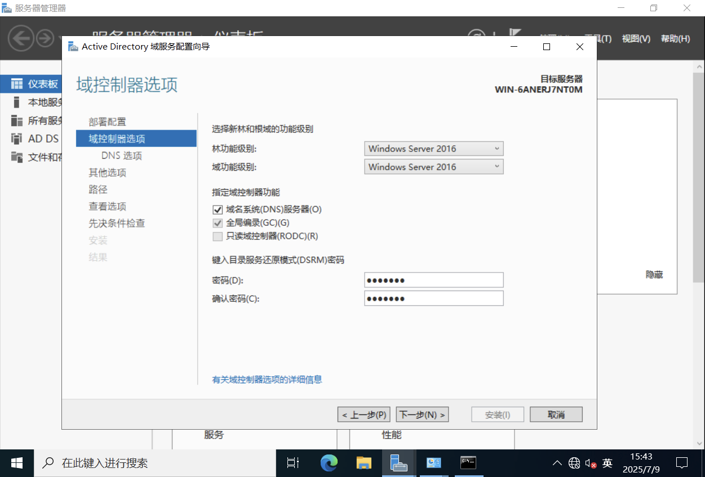705x477 pixels.
Task: Open 帮助(H) menu in Server Manager
Action: pyautogui.click(x=675, y=39)
